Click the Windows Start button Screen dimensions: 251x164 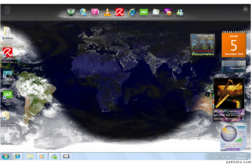(x=5, y=156)
